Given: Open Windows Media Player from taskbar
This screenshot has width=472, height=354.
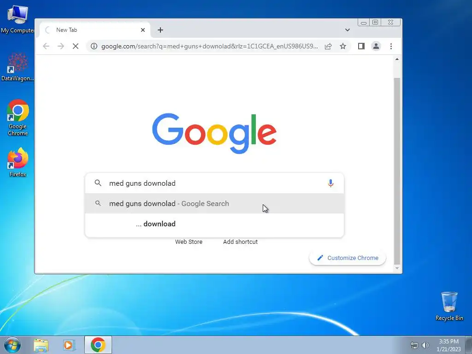Looking at the screenshot, I should point(69,345).
